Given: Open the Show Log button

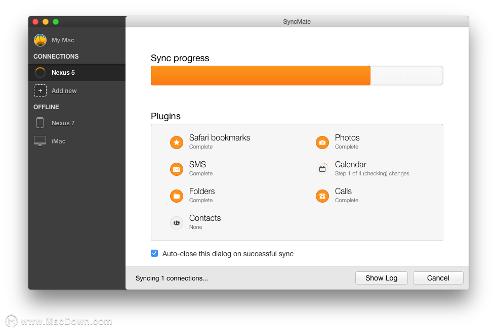Looking at the screenshot, I should [381, 278].
